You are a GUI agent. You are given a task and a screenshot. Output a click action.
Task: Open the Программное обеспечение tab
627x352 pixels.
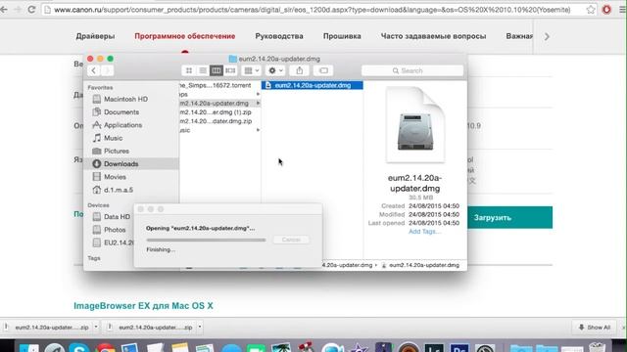185,36
